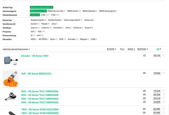Filter frequency 433
The height and width of the screenshot is (115, 169).
click(x=41, y=32)
